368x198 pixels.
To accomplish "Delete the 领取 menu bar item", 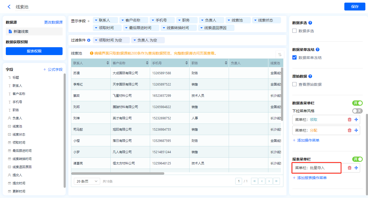I will [x=349, y=120].
